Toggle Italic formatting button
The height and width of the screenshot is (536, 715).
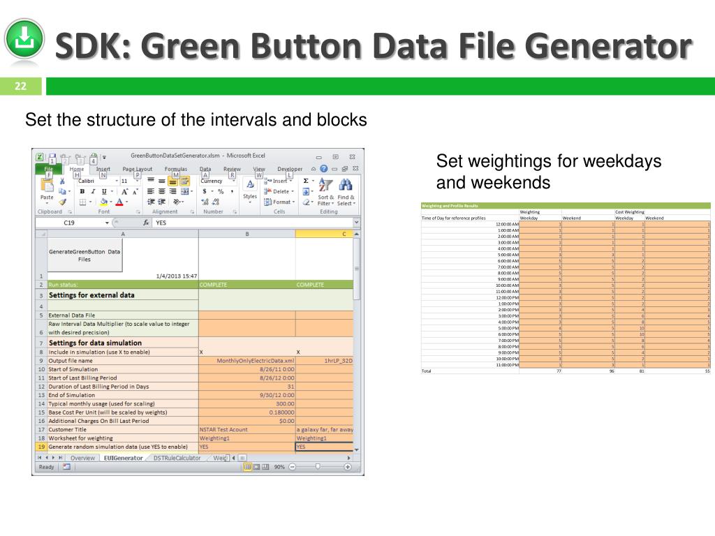click(93, 192)
